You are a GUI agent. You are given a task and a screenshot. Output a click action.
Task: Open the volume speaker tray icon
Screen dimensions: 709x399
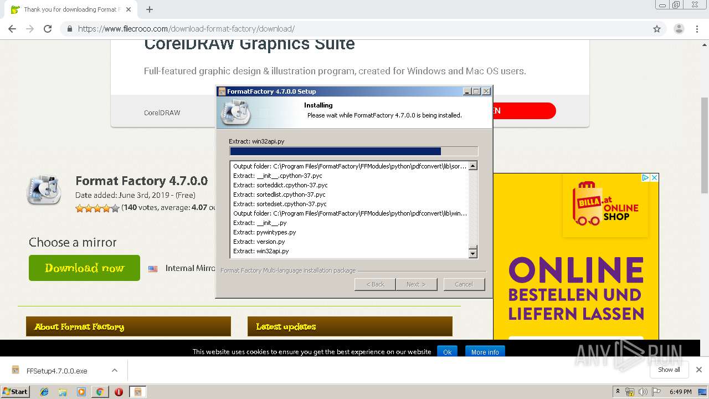pos(643,392)
